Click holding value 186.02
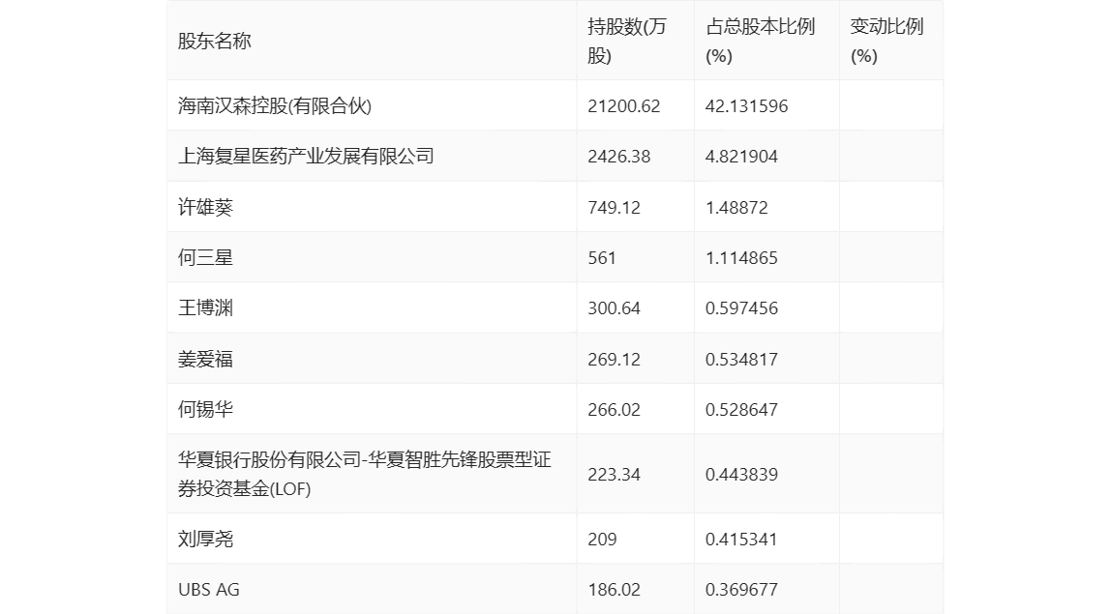 click(x=614, y=589)
